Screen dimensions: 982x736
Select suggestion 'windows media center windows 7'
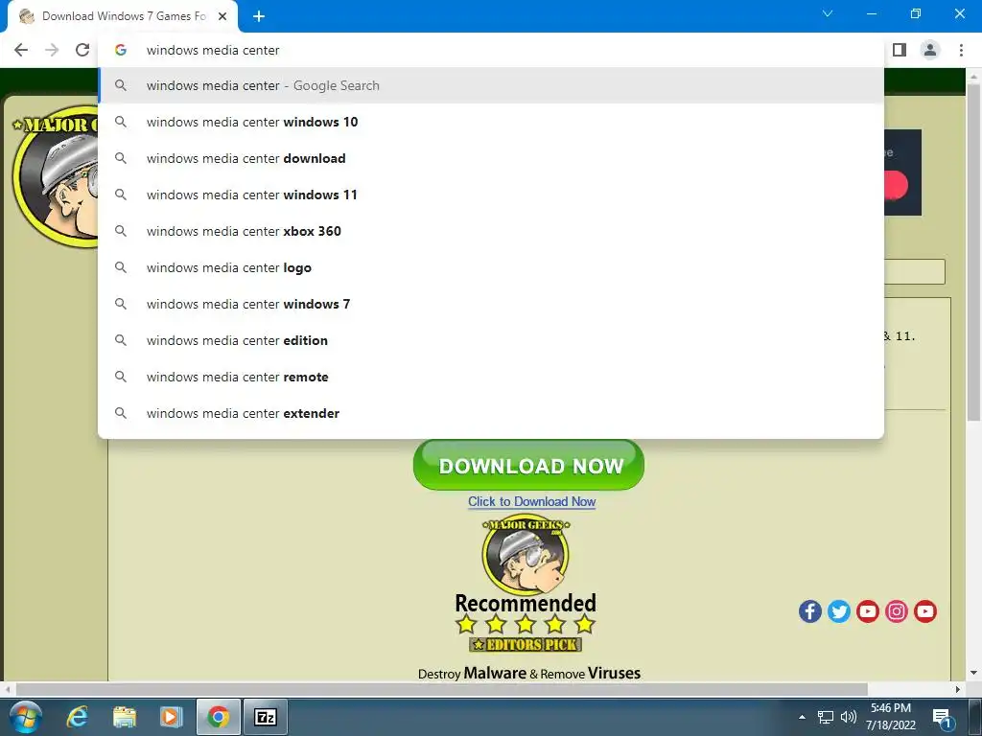click(x=491, y=304)
